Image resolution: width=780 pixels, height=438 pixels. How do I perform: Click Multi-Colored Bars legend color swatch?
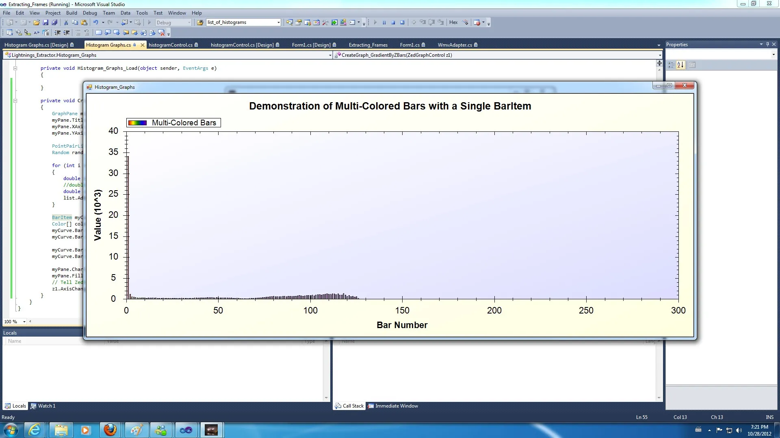tap(137, 123)
